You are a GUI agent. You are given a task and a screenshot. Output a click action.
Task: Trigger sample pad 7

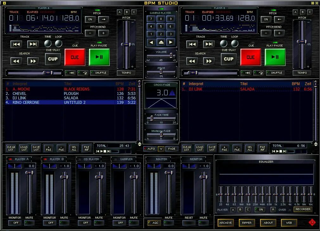151,19
